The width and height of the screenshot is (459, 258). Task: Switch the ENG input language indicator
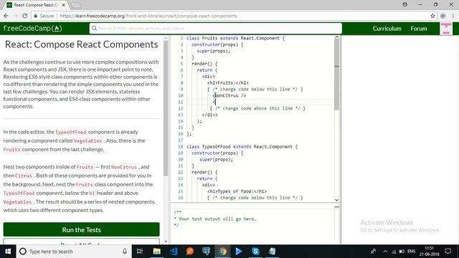pyautogui.click(x=411, y=252)
